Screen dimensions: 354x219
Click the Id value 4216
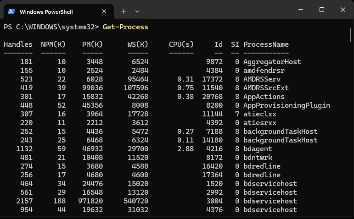(x=214, y=149)
